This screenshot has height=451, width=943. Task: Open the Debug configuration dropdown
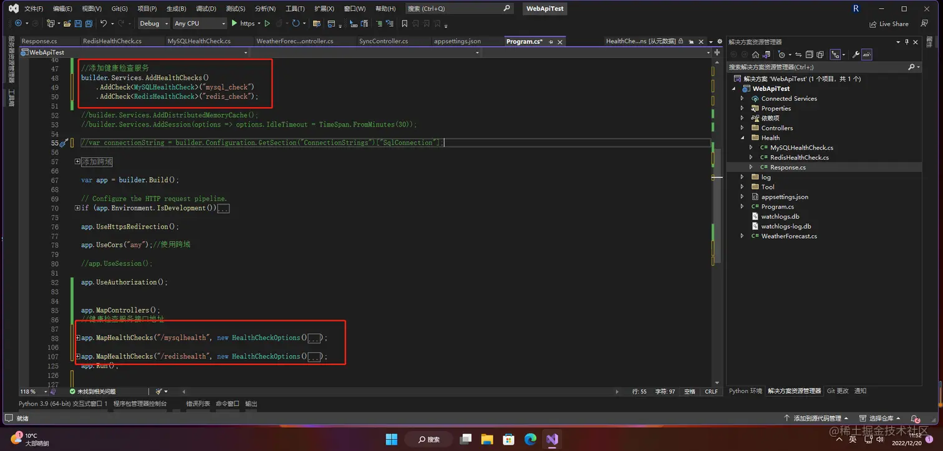click(x=153, y=23)
